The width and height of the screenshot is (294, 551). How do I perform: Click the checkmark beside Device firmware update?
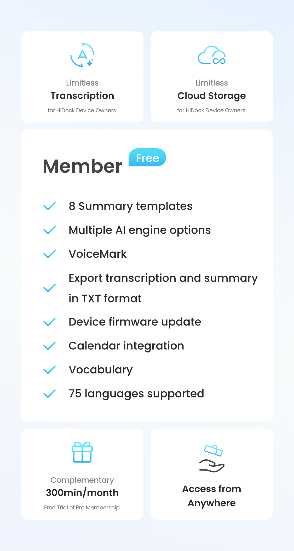[x=49, y=322]
